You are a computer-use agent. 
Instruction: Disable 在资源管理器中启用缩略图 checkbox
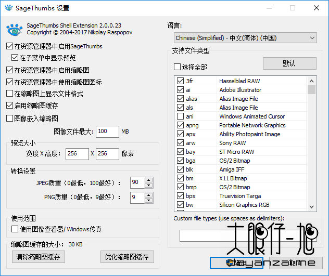pyautogui.click(x=9, y=70)
